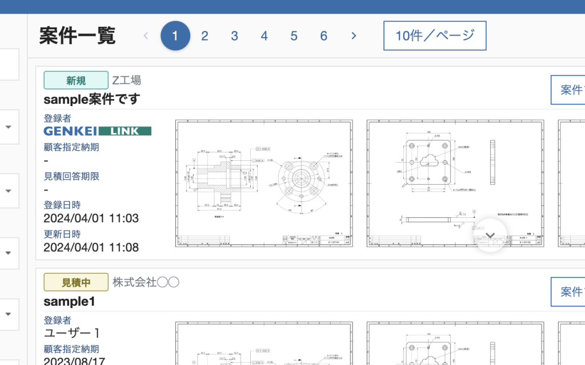The image size is (585, 365).
Task: Click the 見積中 status badge
Action: [x=76, y=282]
